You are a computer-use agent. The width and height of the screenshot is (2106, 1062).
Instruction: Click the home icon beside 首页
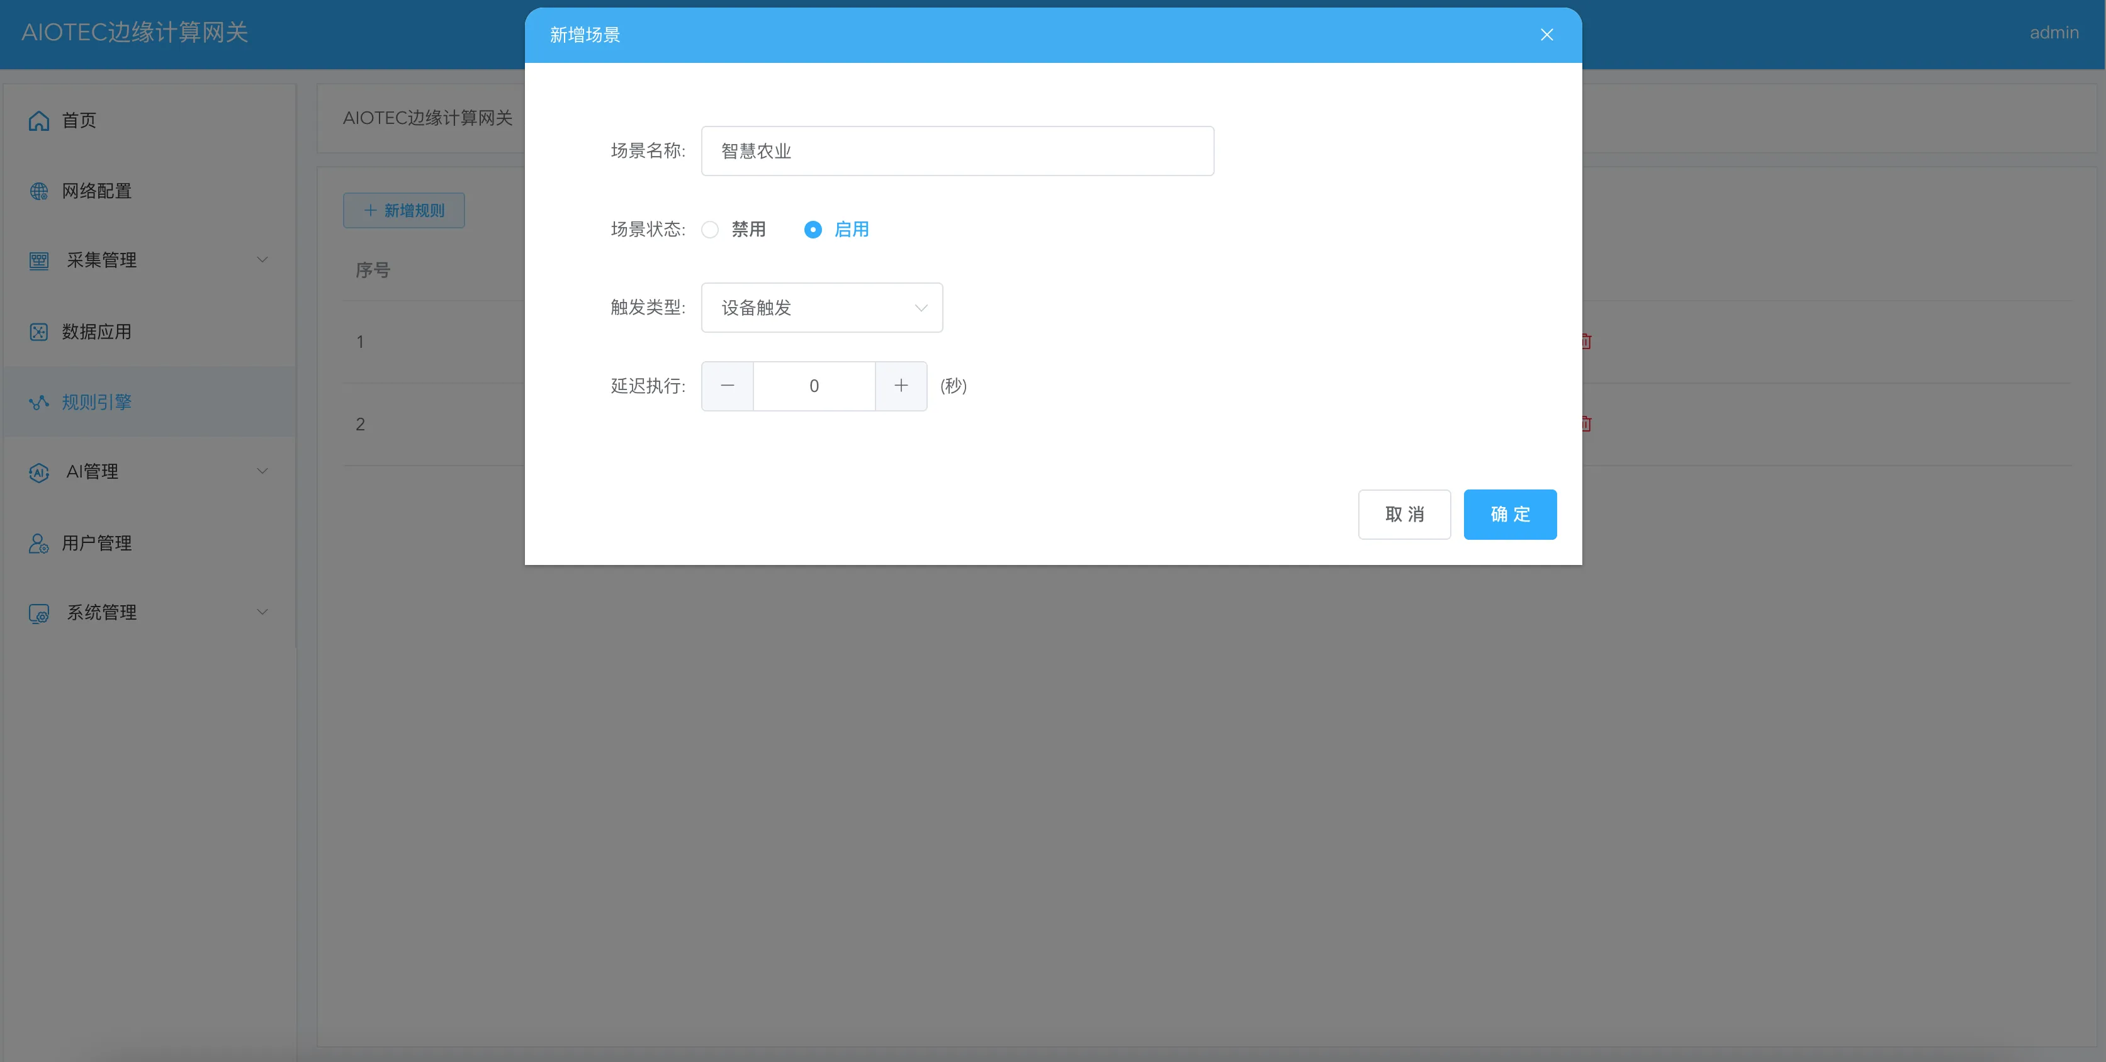click(x=38, y=121)
